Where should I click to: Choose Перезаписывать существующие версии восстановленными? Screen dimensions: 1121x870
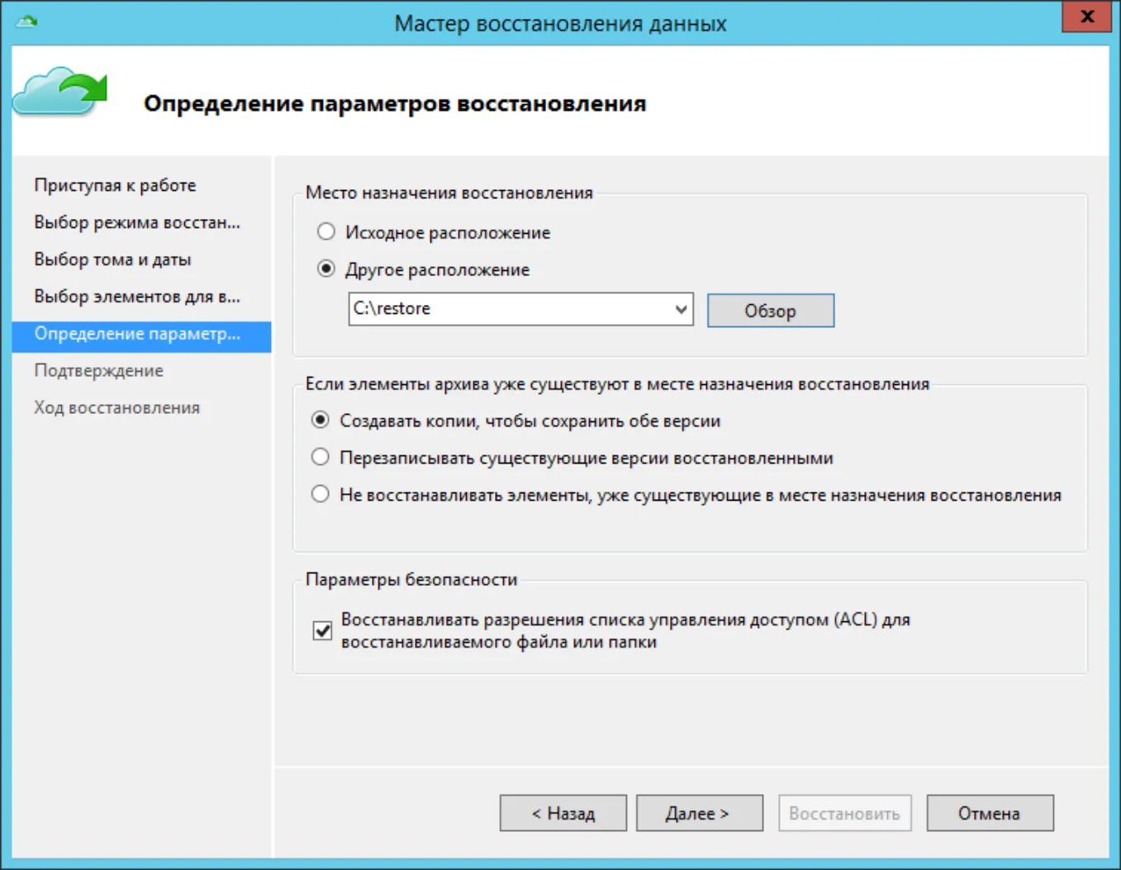[321, 457]
